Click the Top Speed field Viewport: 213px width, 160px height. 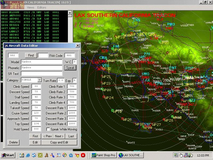pos(36,123)
